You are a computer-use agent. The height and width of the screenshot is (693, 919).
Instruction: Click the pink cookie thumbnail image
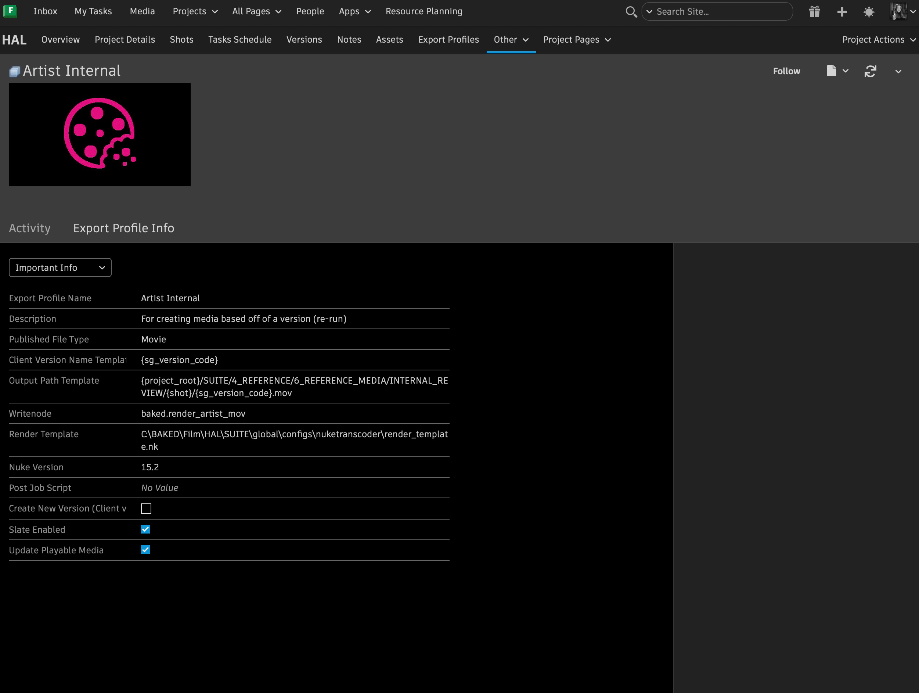click(x=100, y=134)
